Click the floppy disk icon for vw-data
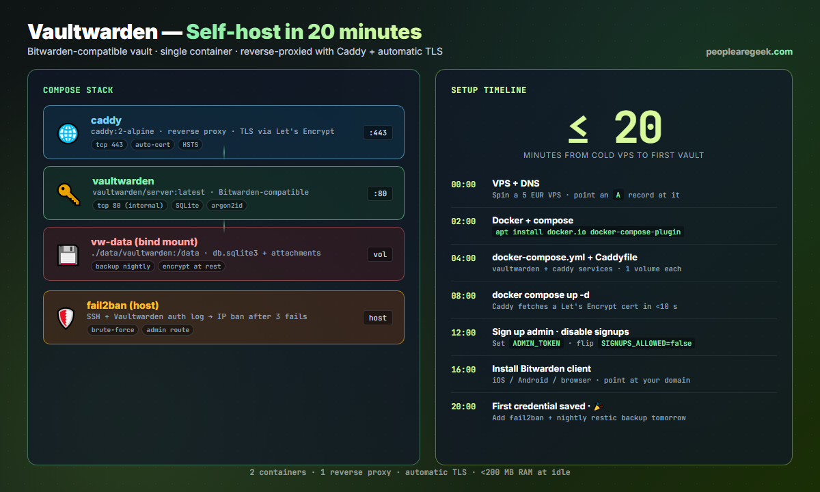820x492 pixels. point(68,254)
